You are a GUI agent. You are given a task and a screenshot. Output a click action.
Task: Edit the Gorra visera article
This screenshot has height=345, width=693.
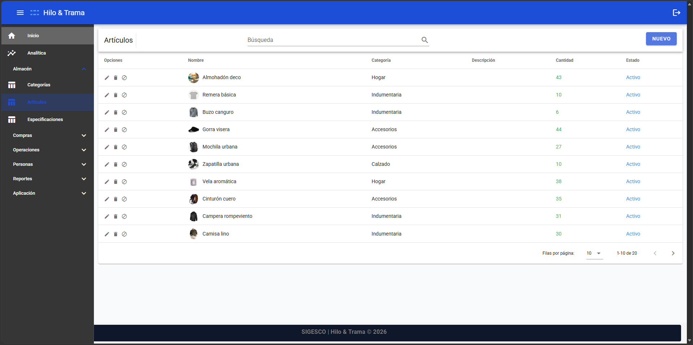click(x=107, y=130)
